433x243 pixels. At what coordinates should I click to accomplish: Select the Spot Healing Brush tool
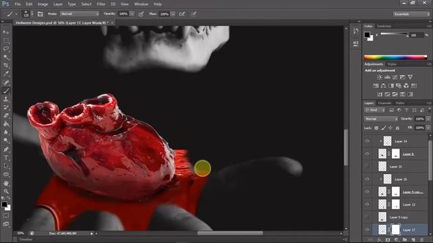(x=6, y=82)
